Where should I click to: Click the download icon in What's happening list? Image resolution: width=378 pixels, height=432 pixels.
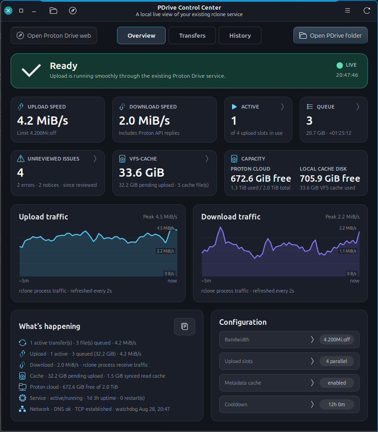pos(23,365)
